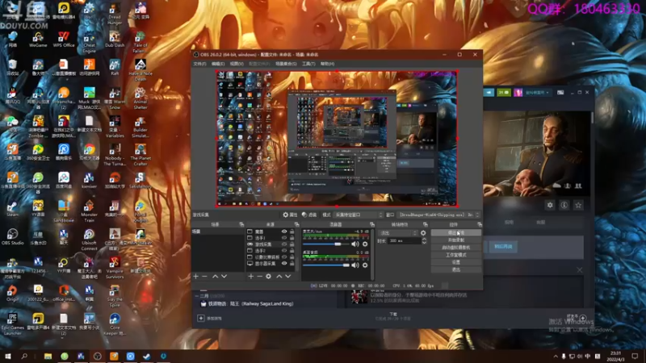Open the Steam desktop shortcut

[x=12, y=209]
